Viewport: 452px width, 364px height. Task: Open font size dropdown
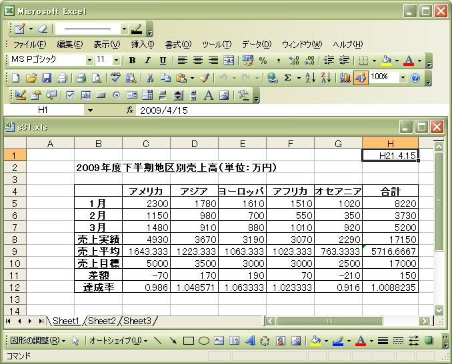pos(116,61)
